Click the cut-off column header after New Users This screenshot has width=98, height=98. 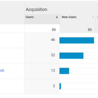[x=97, y=17]
